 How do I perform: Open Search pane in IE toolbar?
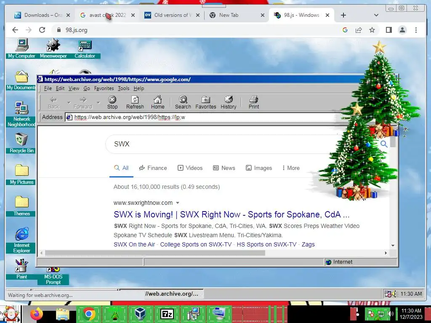click(x=183, y=103)
